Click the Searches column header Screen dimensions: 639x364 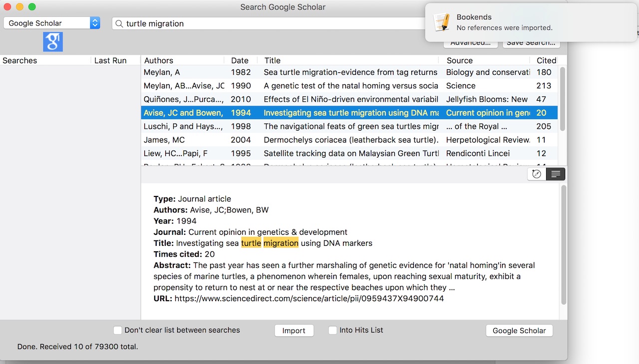(x=45, y=60)
